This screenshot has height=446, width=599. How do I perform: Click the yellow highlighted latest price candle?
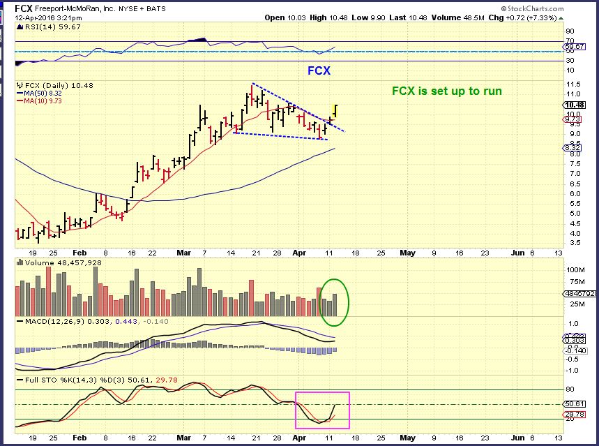(335, 110)
